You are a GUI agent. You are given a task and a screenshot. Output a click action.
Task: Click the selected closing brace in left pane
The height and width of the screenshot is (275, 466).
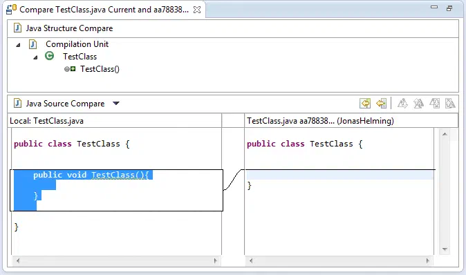point(35,196)
